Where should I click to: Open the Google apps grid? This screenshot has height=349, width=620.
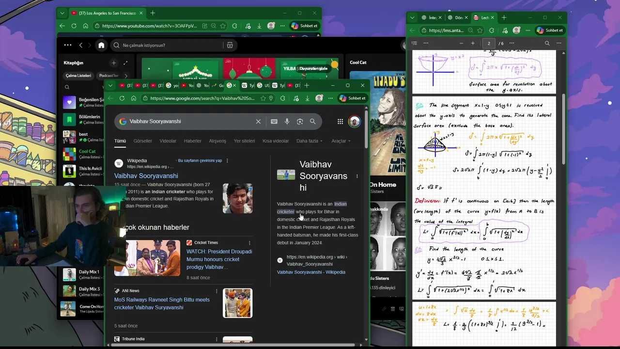(340, 122)
